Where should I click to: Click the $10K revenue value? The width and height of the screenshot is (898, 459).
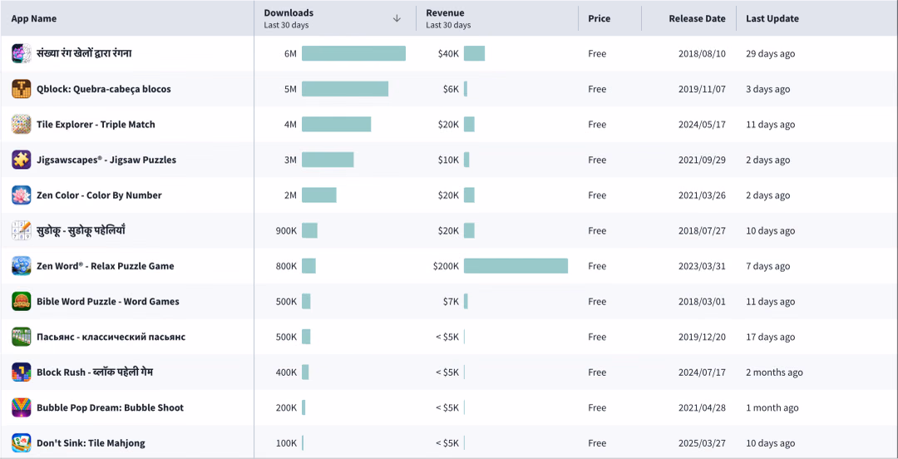click(x=448, y=160)
